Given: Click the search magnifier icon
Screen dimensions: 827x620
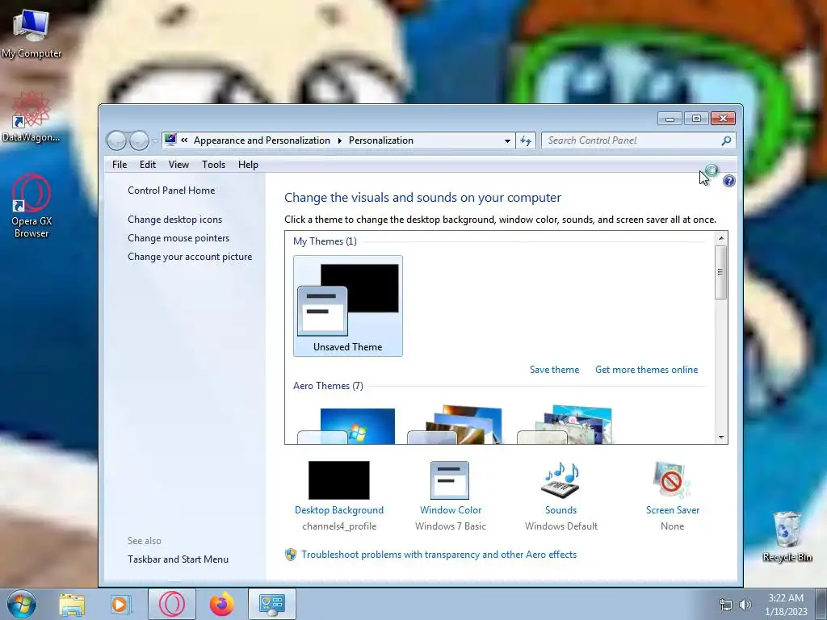Looking at the screenshot, I should pyautogui.click(x=726, y=140).
